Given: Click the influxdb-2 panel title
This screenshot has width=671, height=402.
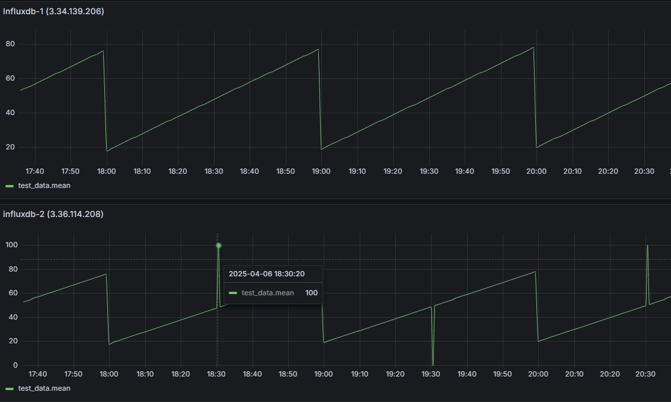Looking at the screenshot, I should (53, 214).
